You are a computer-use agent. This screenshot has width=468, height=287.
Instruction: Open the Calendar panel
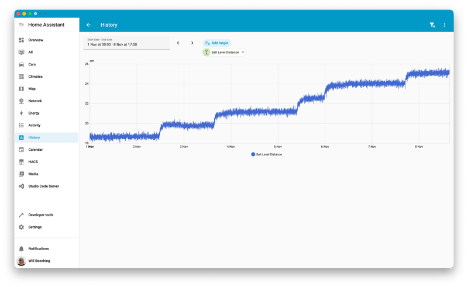tap(35, 150)
